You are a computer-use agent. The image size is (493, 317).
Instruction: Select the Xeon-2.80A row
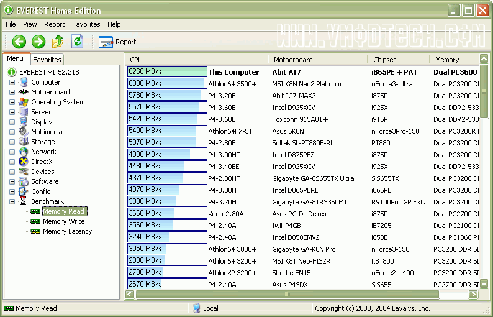click(x=303, y=214)
